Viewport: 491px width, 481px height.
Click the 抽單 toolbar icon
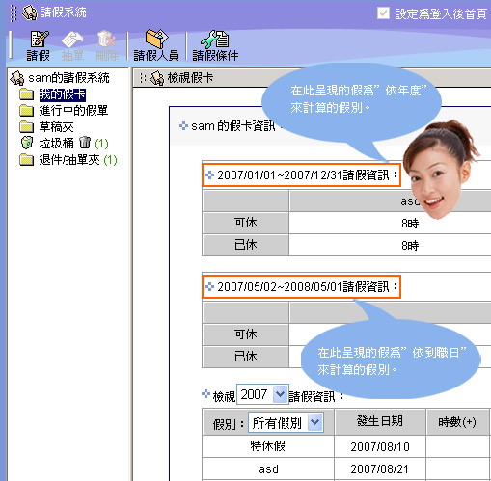[72, 40]
